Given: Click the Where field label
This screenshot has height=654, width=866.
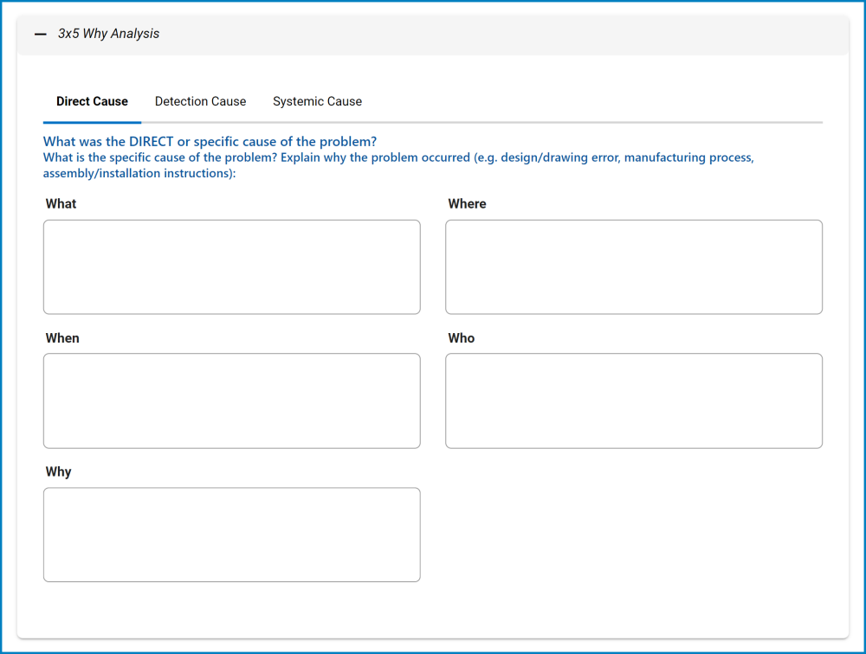Looking at the screenshot, I should click(x=467, y=203).
